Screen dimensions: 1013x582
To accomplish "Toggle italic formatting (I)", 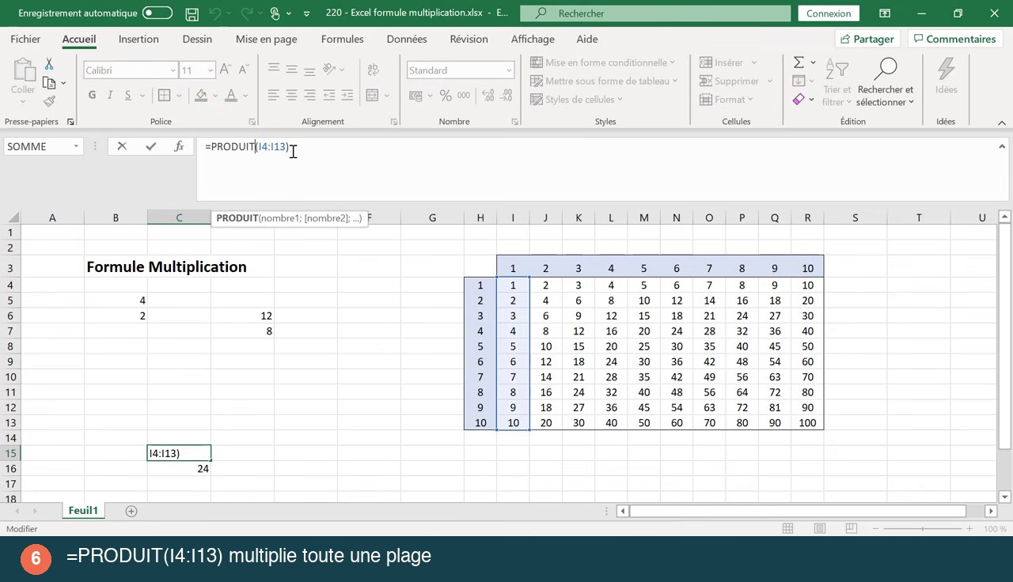I will click(x=109, y=96).
